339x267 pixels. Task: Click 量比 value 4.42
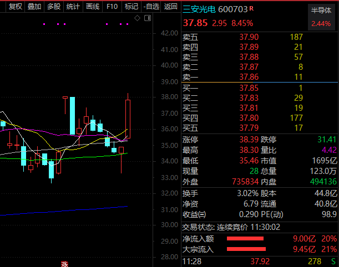click(329, 150)
